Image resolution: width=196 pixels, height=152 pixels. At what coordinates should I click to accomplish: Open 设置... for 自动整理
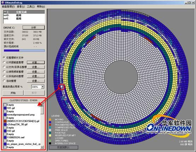click(36, 81)
